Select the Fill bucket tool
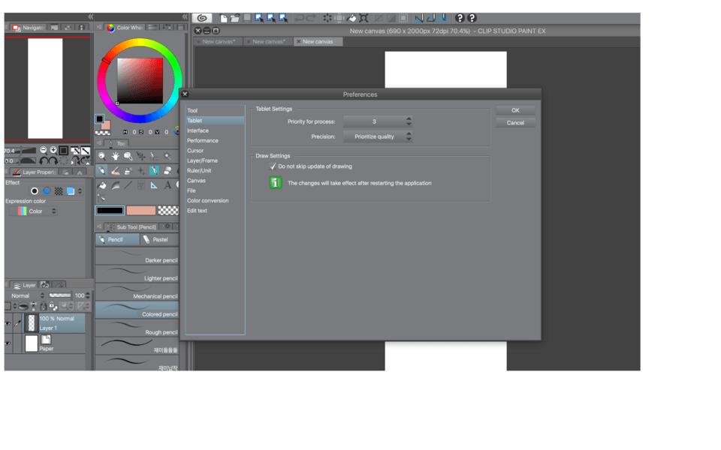Screen dimensions: 721x450 102,185
